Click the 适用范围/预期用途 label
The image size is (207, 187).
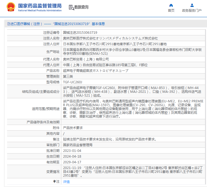click(46, 109)
